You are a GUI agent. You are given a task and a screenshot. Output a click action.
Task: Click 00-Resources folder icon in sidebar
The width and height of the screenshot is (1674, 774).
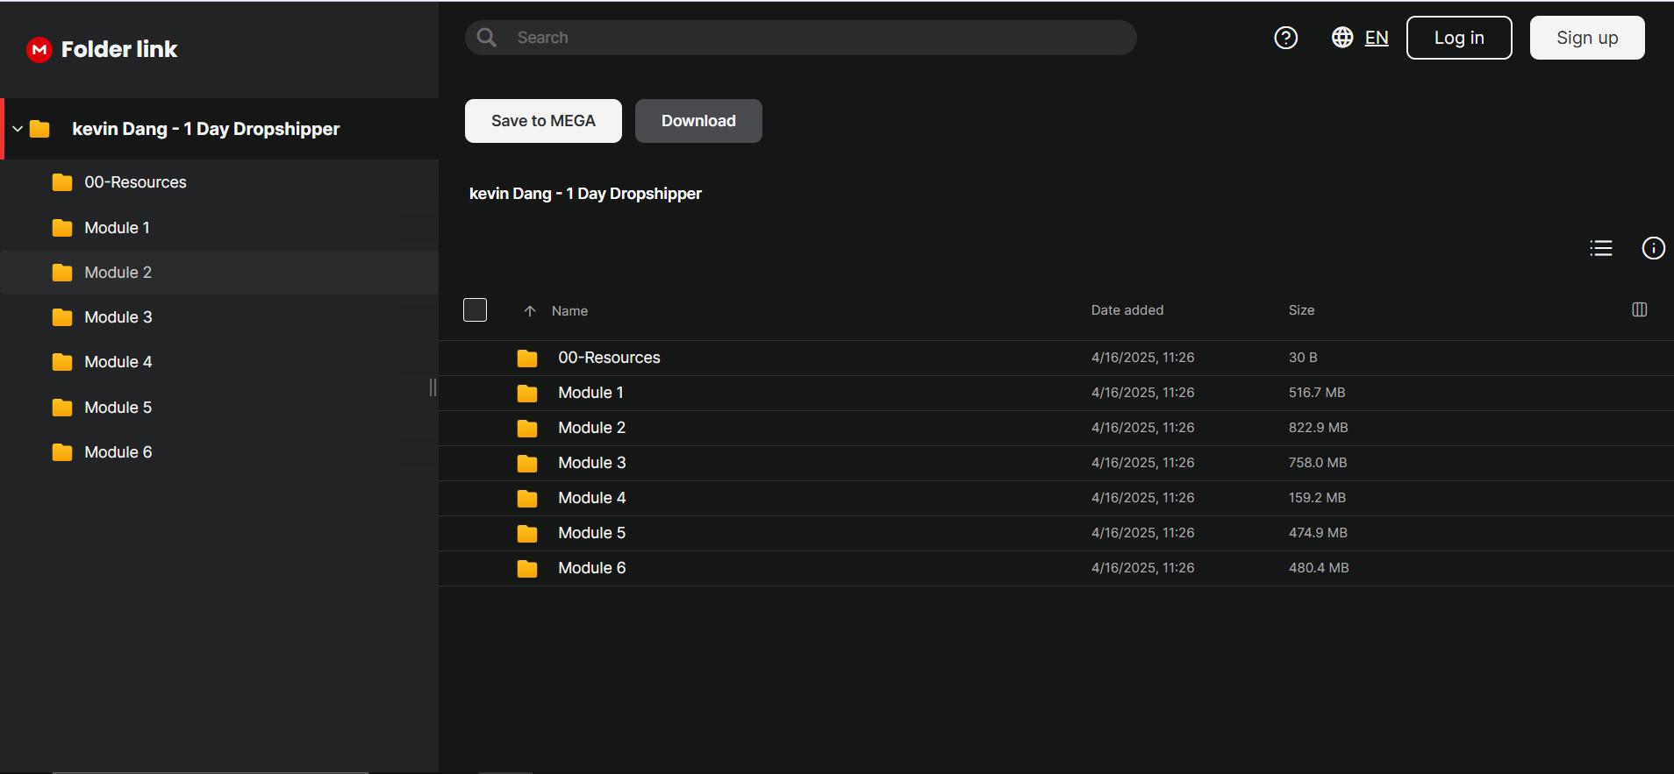(x=62, y=182)
